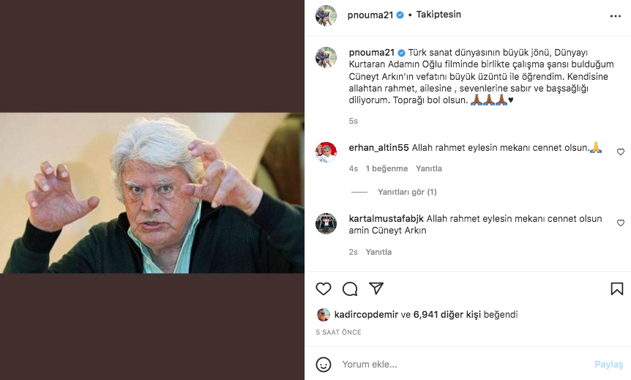The width and height of the screenshot is (631, 380).
Task: Share the post via the paper plane icon
Action: pyautogui.click(x=376, y=288)
